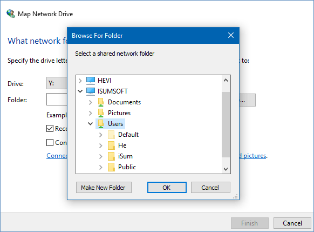Click the folder tree vertical scrollbar thumb
This screenshot has height=232, width=314.
click(226, 124)
